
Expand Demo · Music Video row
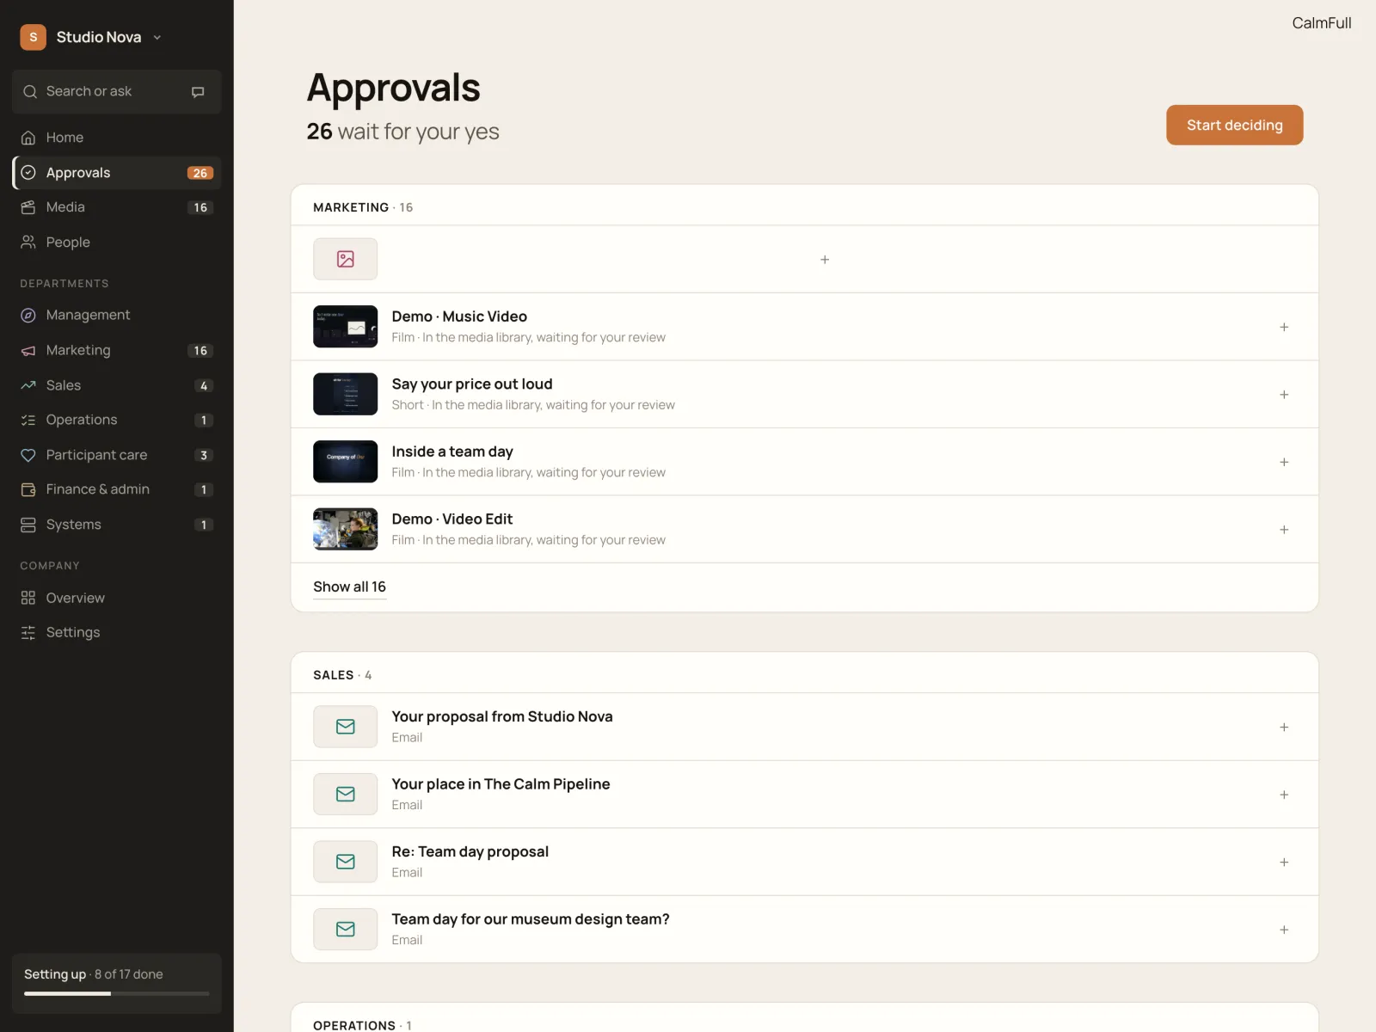1284,327
